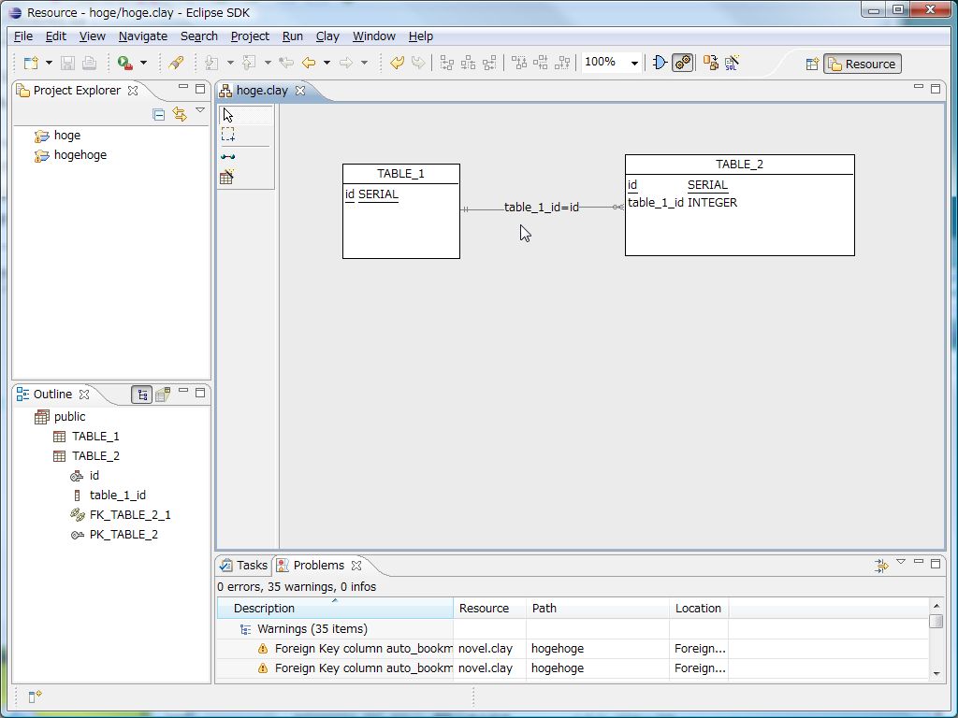The height and width of the screenshot is (718, 958).
Task: Toggle the Outline tree view mode button
Action: (142, 395)
